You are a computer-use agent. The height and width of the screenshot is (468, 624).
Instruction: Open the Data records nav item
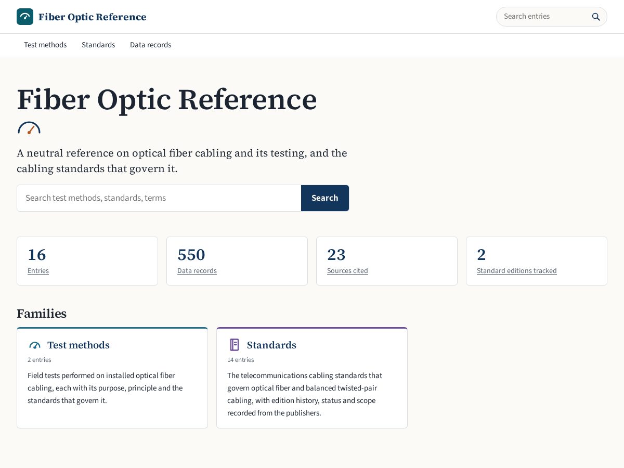click(x=150, y=45)
